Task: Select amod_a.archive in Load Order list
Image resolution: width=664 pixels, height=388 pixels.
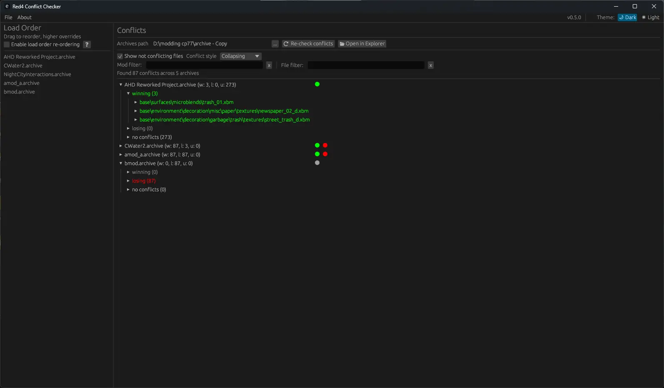Action: [22, 83]
